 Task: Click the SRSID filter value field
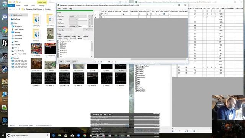pyautogui.click(x=83, y=20)
